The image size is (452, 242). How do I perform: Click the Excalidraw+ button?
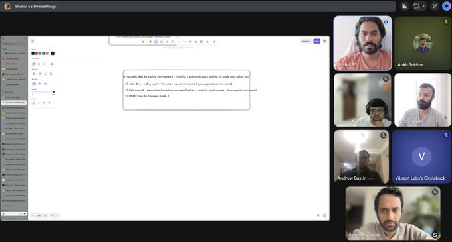(306, 41)
